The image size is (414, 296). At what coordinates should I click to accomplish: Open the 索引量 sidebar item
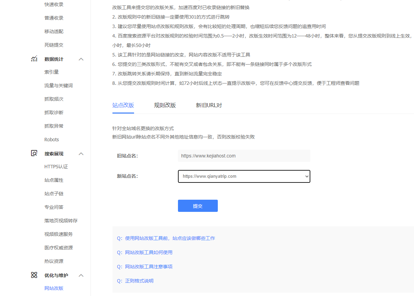click(52, 72)
